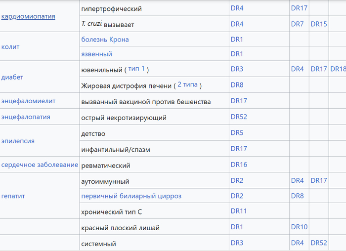Click the 2 типа link
346x251 pixels.
(187, 84)
